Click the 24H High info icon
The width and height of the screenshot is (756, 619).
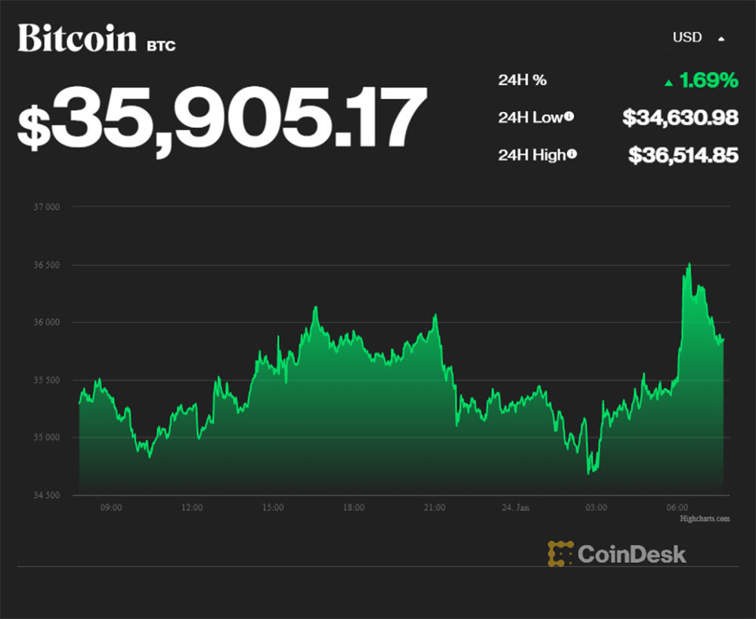pos(572,154)
